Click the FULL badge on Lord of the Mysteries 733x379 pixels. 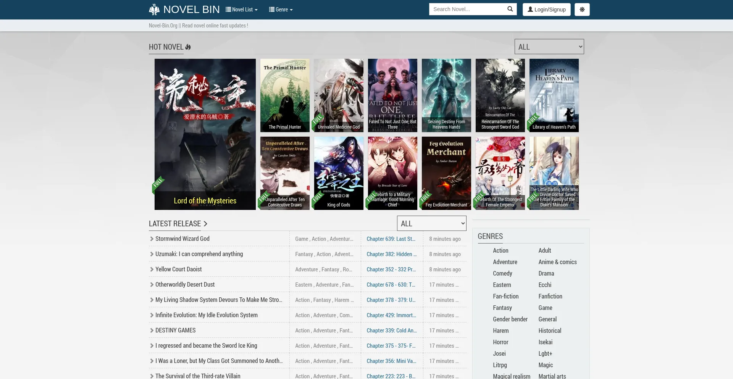click(x=158, y=183)
